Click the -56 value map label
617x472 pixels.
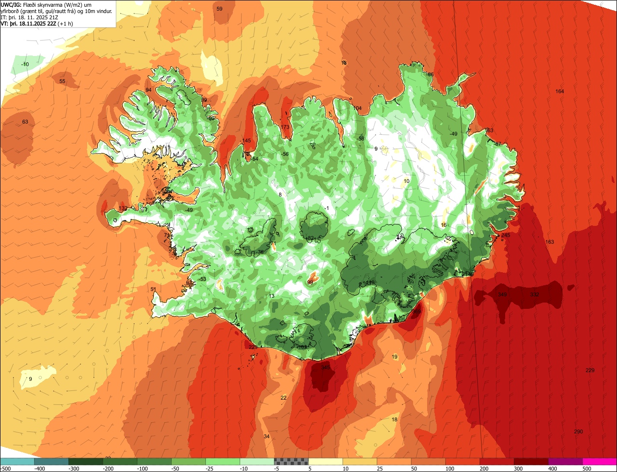pyautogui.click(x=285, y=154)
